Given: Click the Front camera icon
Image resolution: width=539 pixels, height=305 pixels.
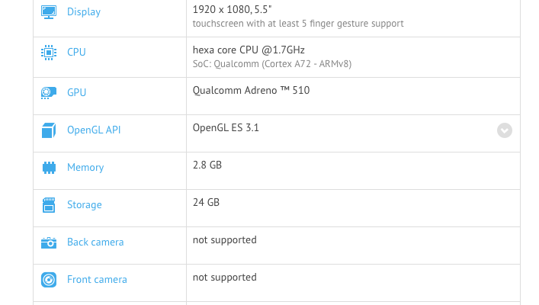Looking at the screenshot, I should coord(49,280).
